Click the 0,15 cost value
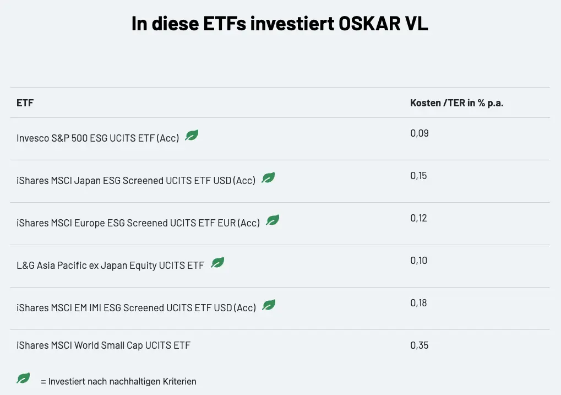This screenshot has width=561, height=395. pos(418,176)
